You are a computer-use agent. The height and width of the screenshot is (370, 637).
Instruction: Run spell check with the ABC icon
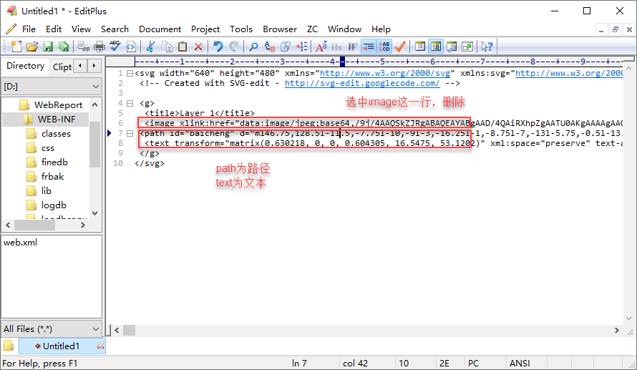[x=115, y=47]
